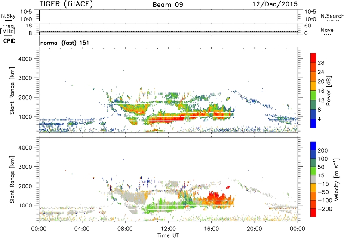Screen dimensions: 344x238
Task: Click Power colorbar segment between 16 and 20
Action: tap(313, 86)
